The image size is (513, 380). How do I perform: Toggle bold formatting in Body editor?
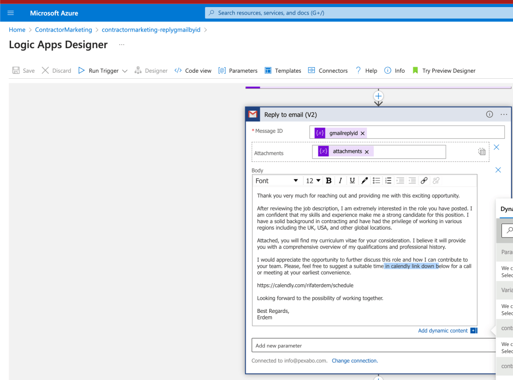(329, 180)
